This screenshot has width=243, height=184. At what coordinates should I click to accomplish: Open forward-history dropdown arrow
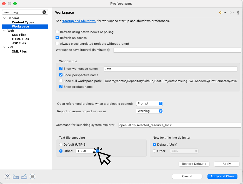[233, 13]
